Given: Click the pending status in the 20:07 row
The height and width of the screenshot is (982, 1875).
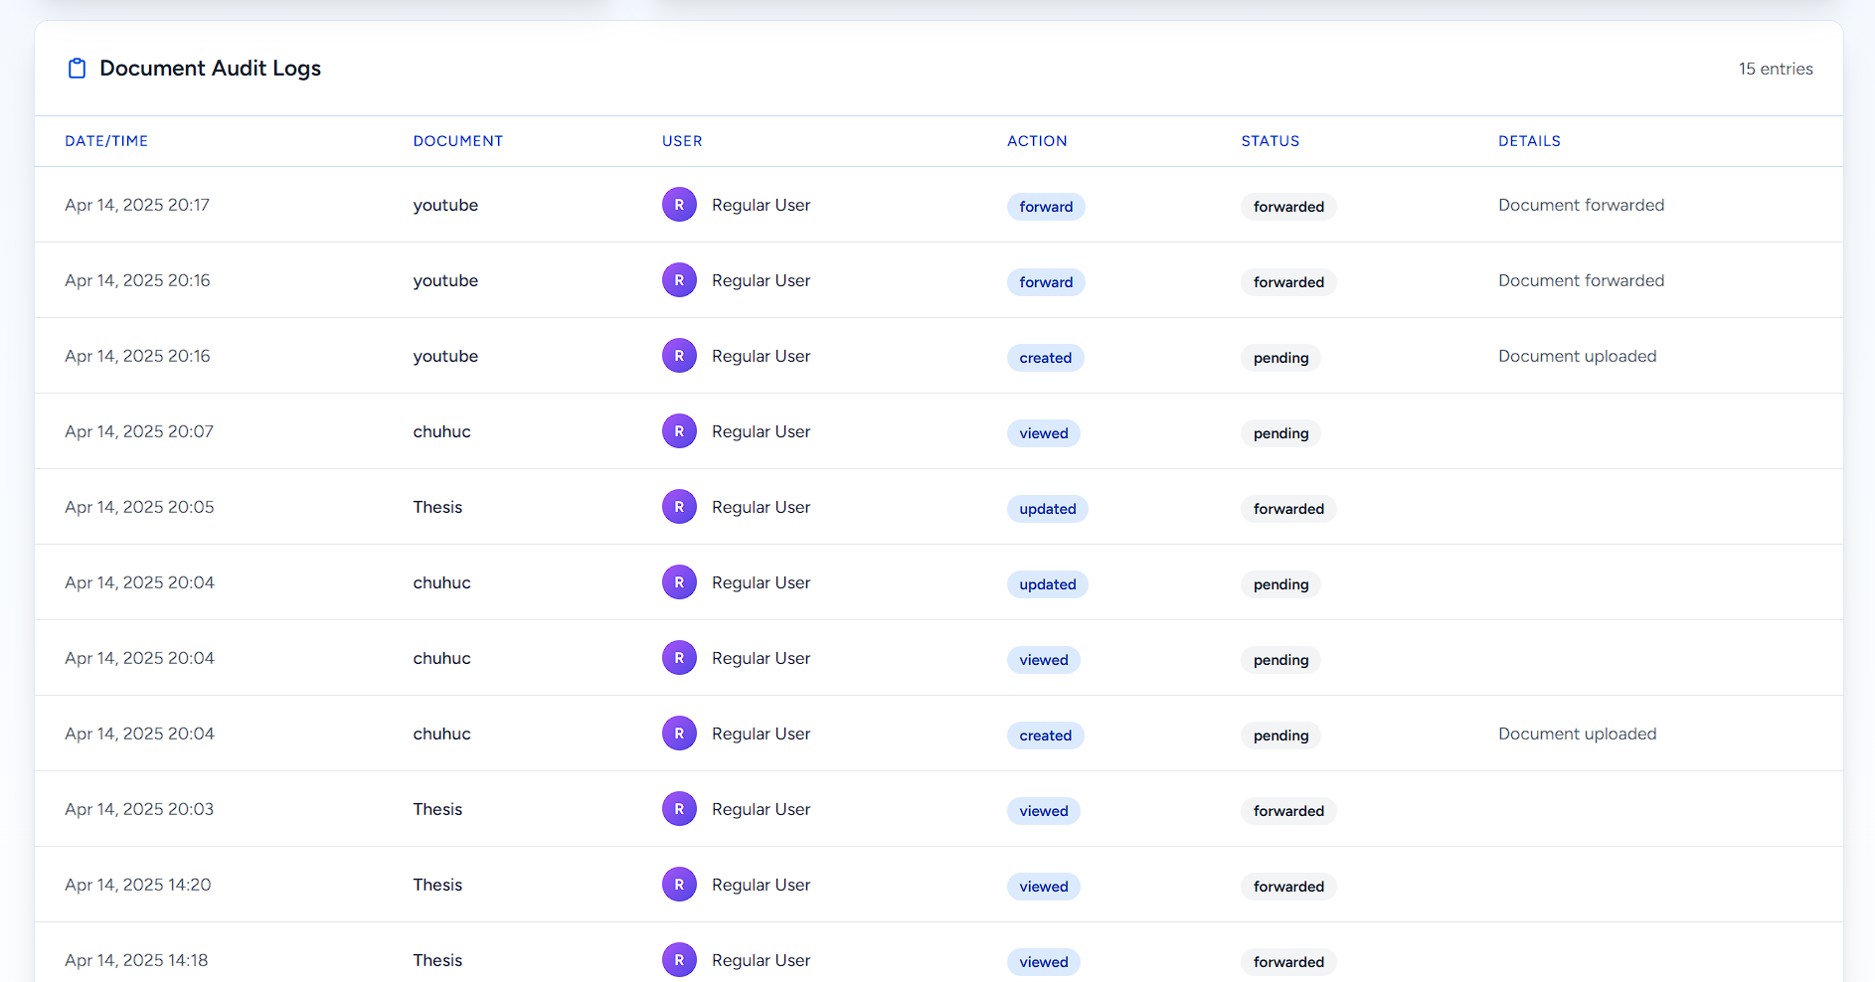Looking at the screenshot, I should tap(1280, 433).
